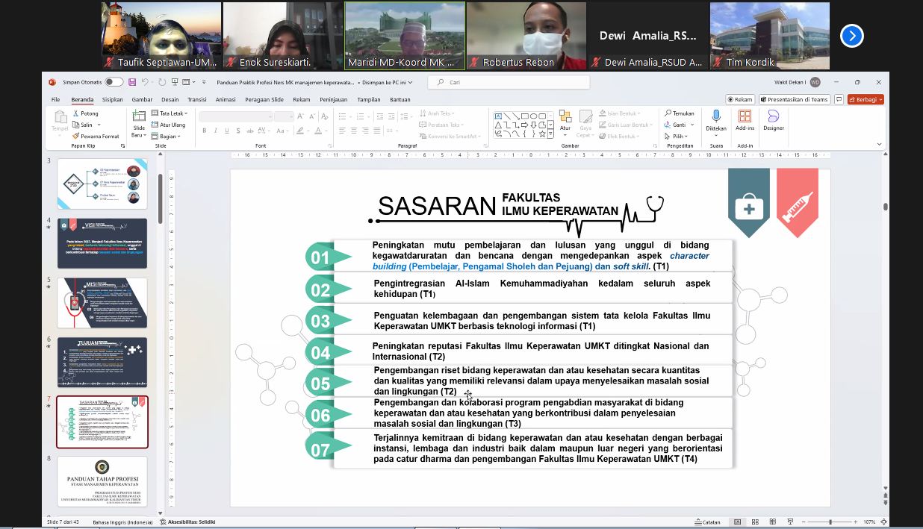Click the zoom slider in status bar
This screenshot has width=923, height=529.
[x=830, y=522]
